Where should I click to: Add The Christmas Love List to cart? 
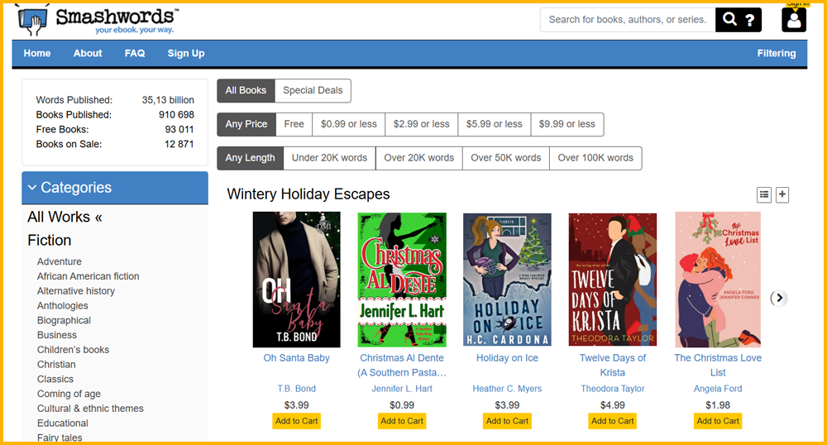tap(718, 421)
